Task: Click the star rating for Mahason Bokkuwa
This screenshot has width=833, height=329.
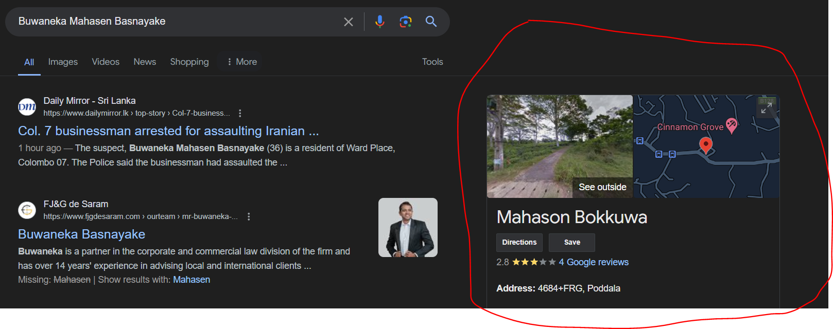Action: (534, 262)
